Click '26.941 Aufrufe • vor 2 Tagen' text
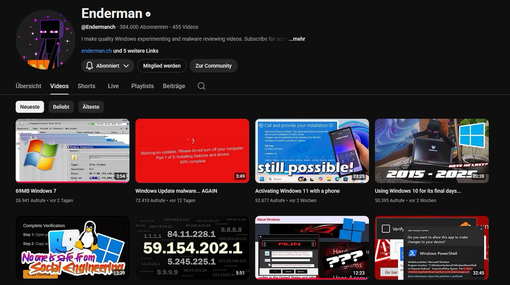The width and height of the screenshot is (510, 285). [44, 200]
